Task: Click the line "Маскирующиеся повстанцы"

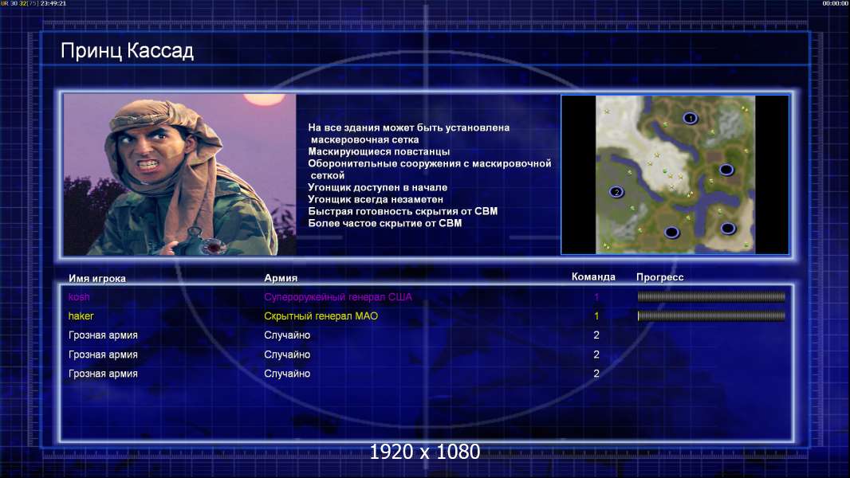Action: (379, 151)
